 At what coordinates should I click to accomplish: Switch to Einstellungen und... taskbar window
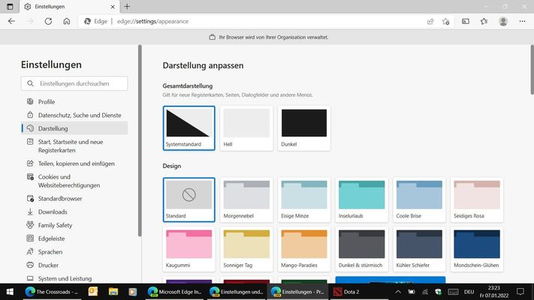click(237, 292)
